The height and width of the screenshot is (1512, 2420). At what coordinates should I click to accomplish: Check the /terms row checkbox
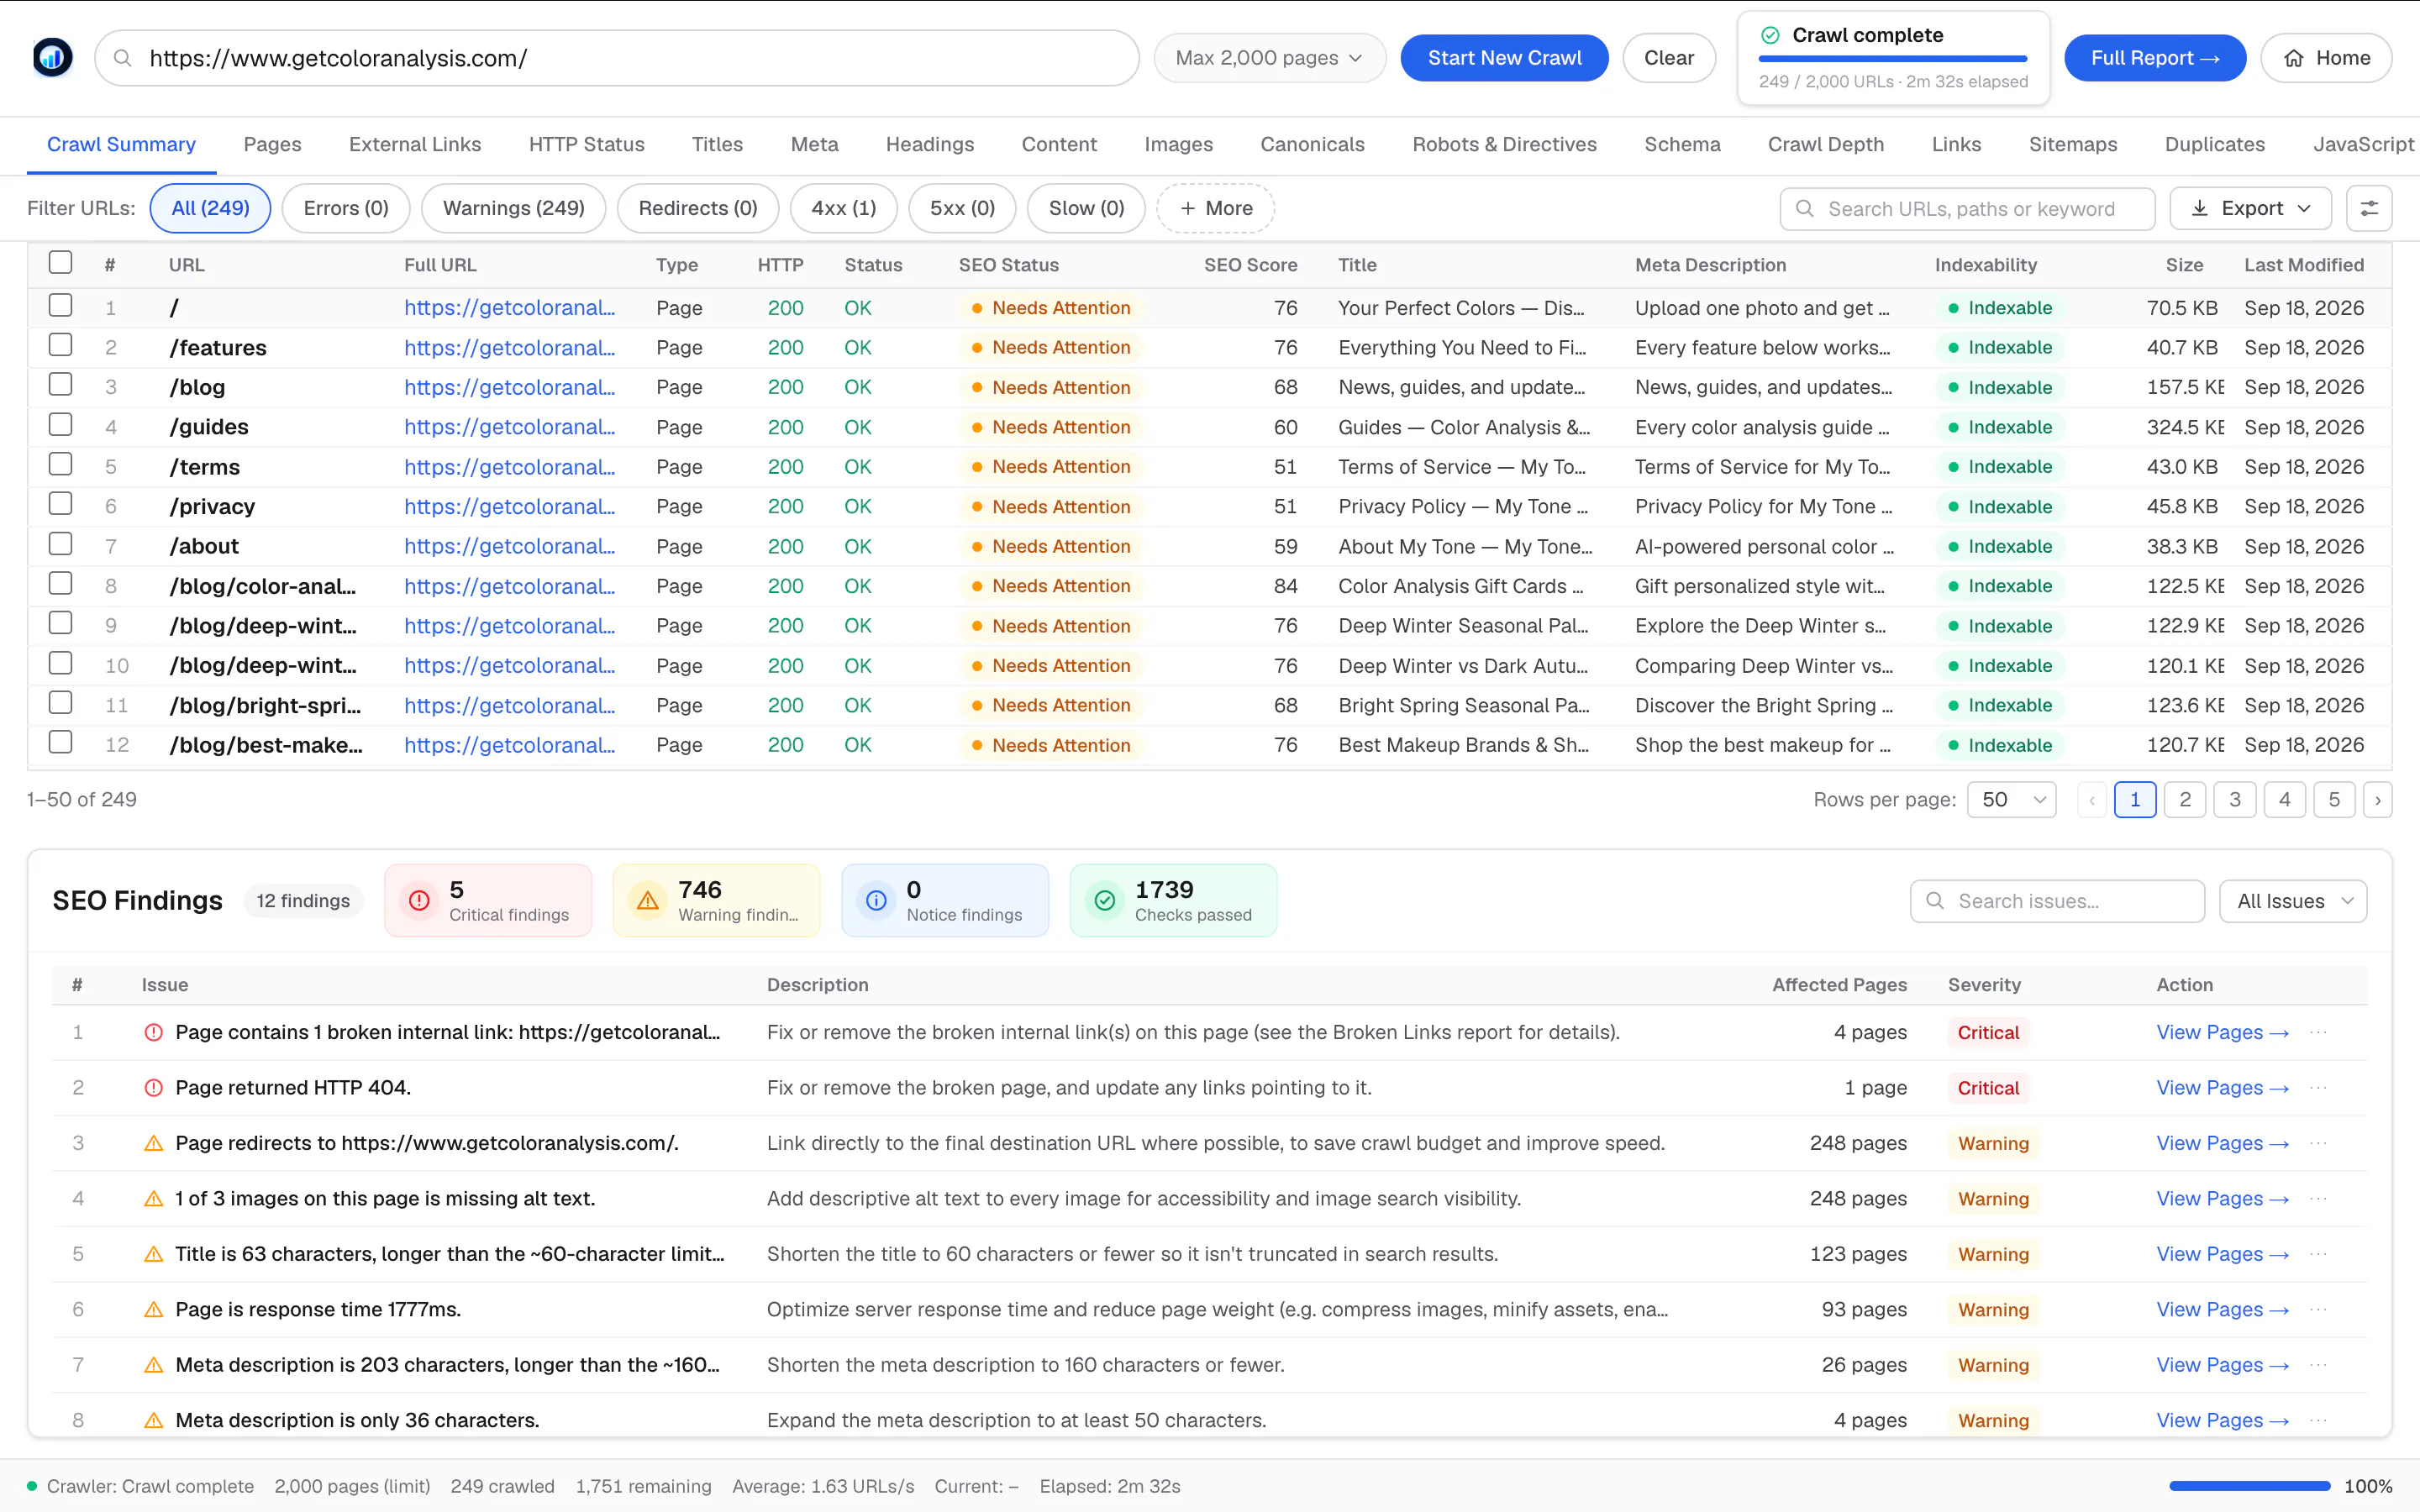click(61, 464)
